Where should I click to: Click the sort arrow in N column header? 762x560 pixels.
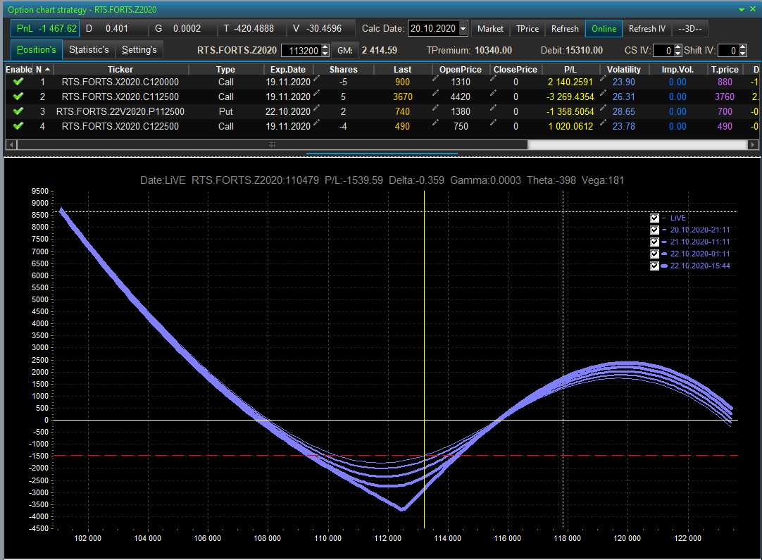47,69
